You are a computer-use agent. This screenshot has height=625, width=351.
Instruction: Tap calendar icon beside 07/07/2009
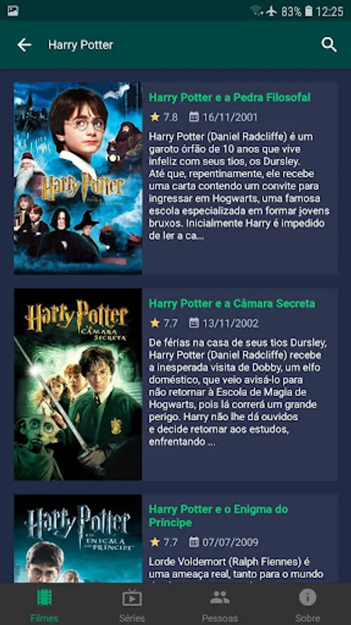(194, 542)
